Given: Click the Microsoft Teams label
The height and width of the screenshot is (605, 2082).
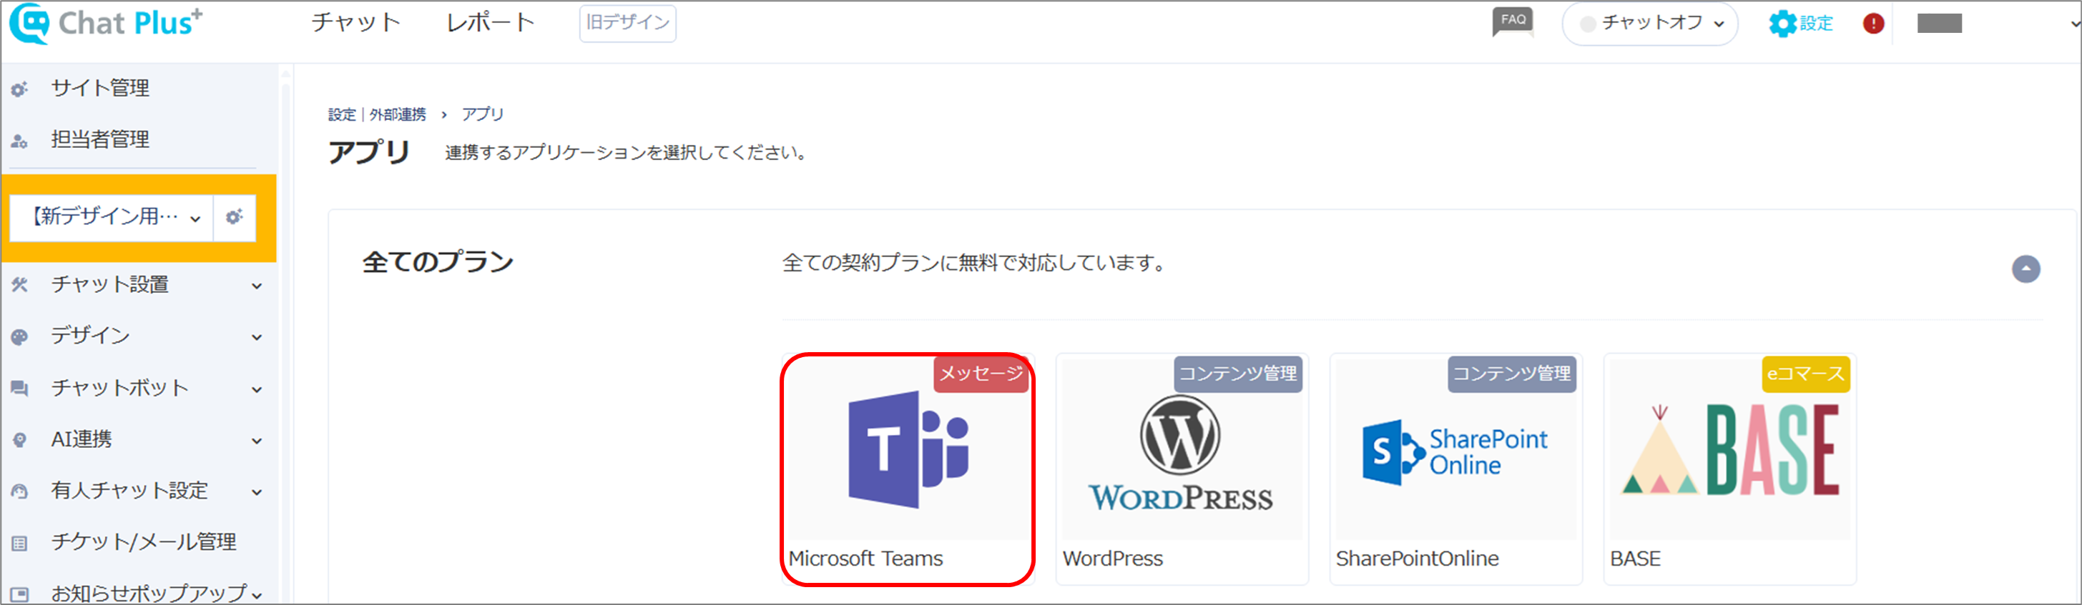Looking at the screenshot, I should [865, 559].
